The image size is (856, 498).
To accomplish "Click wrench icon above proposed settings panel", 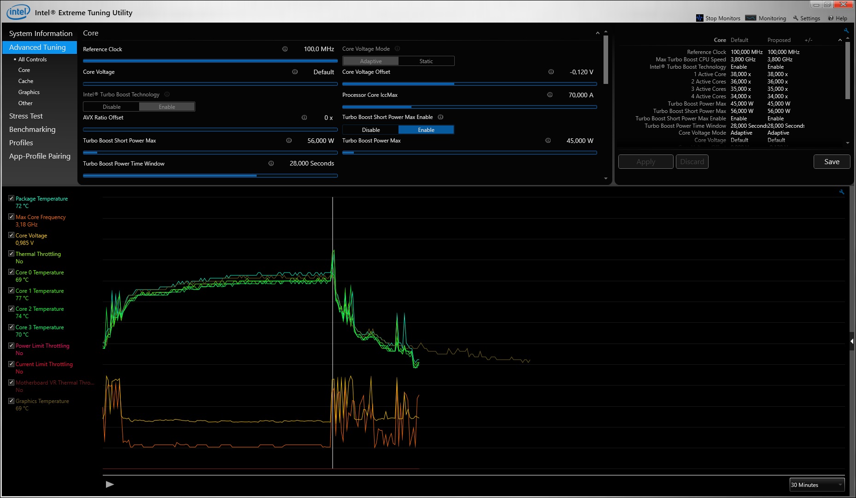I will pos(846,30).
